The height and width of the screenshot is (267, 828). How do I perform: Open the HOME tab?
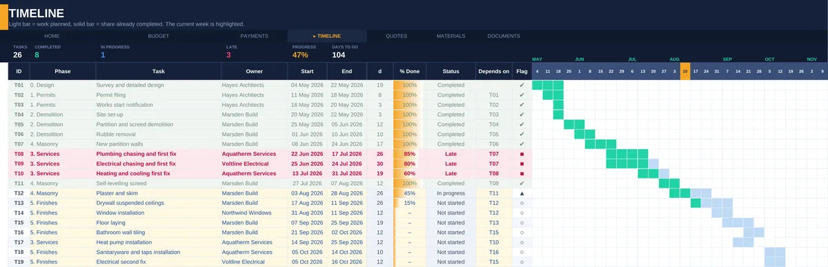click(52, 36)
